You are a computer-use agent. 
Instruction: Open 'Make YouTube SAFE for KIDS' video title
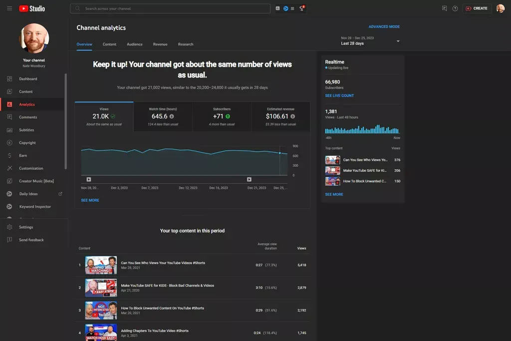coord(168,286)
